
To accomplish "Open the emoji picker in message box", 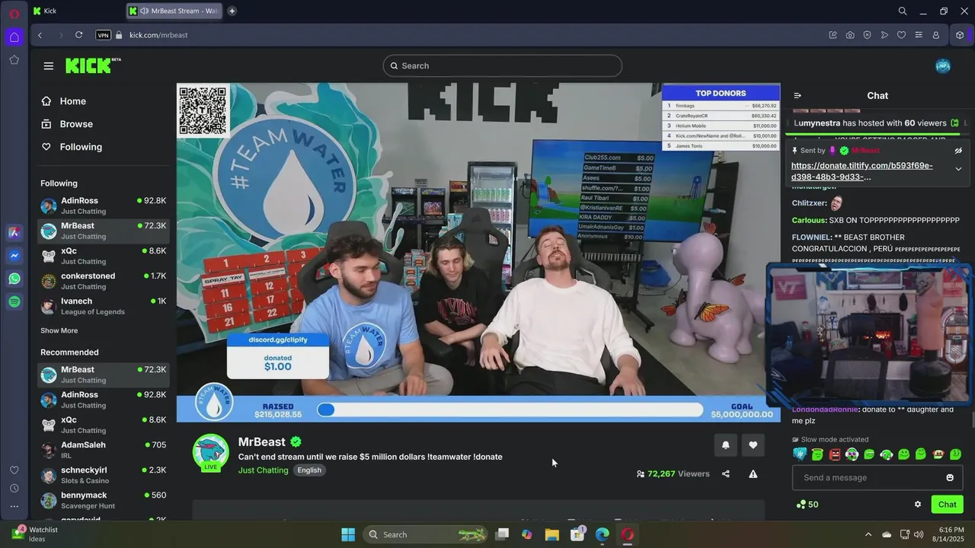I will pos(950,478).
